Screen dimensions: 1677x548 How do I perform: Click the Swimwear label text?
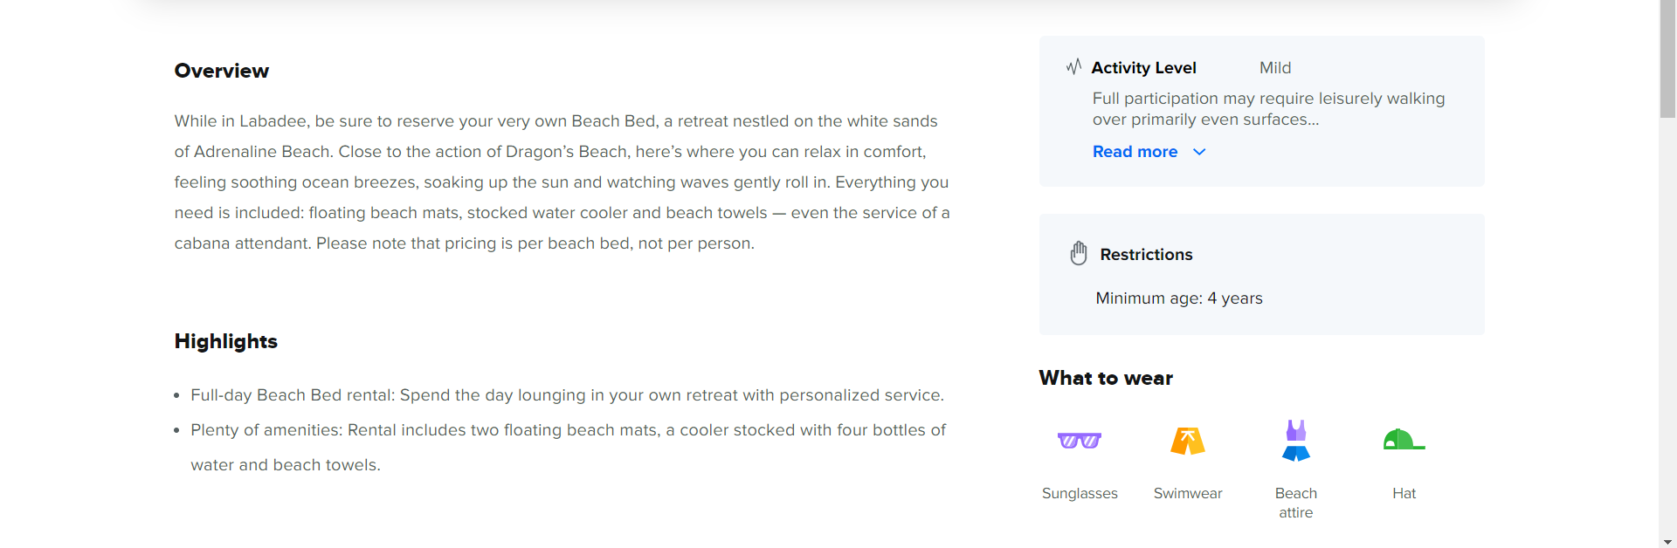[1188, 493]
